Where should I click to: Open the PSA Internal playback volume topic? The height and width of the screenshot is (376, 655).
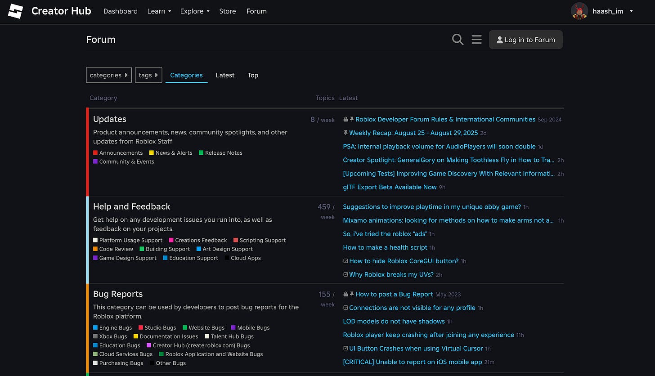pos(439,147)
